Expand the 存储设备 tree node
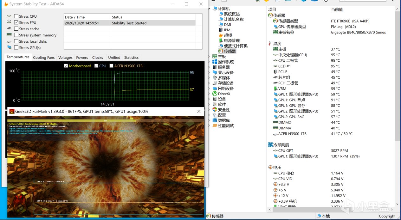 click(209, 83)
